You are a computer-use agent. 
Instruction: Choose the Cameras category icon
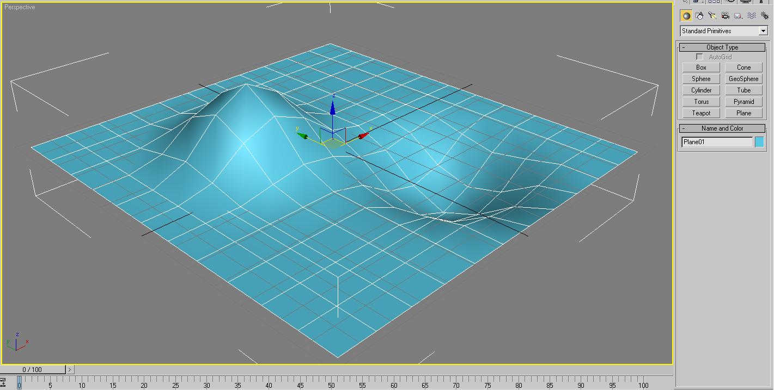tap(726, 16)
